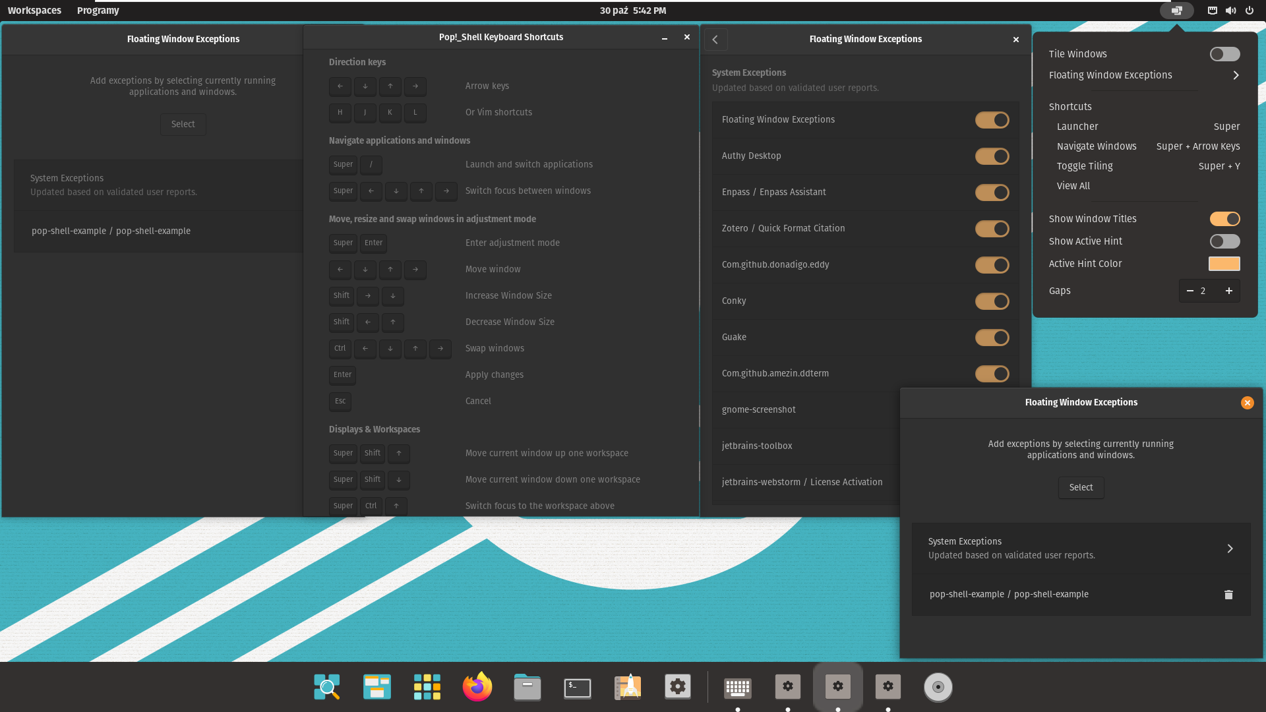Screen dimensions: 1266x712
Task: Turn off the Conky exception toggle
Action: click(x=992, y=301)
